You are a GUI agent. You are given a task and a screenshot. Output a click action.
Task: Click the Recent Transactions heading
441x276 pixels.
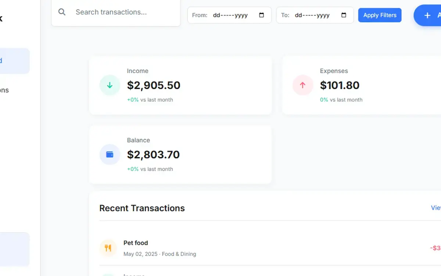(142, 208)
